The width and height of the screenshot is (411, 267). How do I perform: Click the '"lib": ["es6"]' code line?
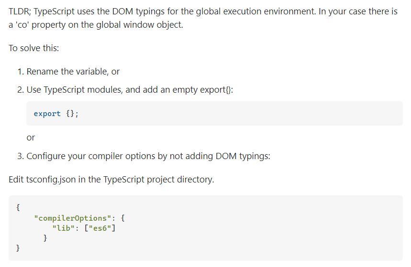[x=84, y=228]
